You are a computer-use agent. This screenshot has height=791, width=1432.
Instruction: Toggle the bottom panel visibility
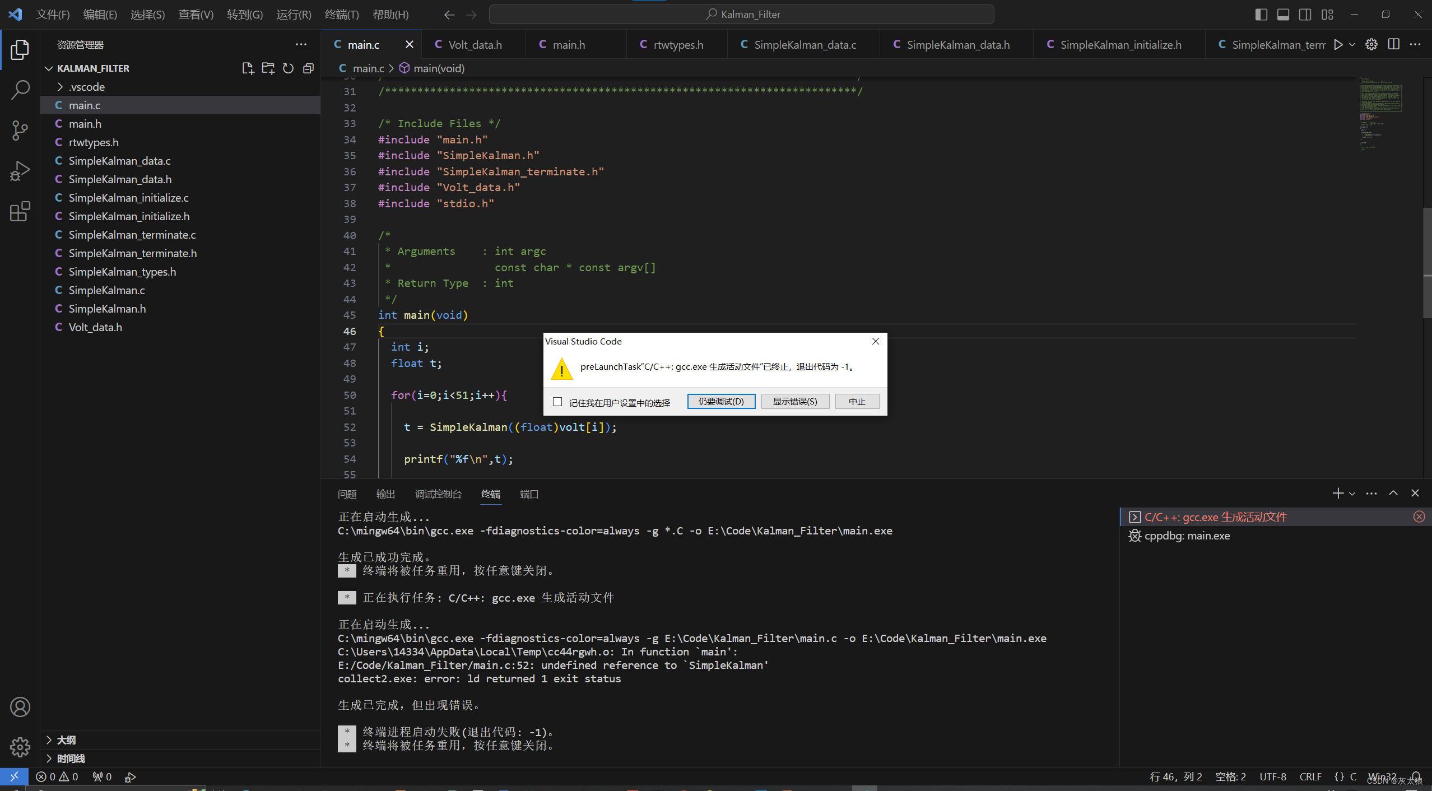click(1284, 15)
